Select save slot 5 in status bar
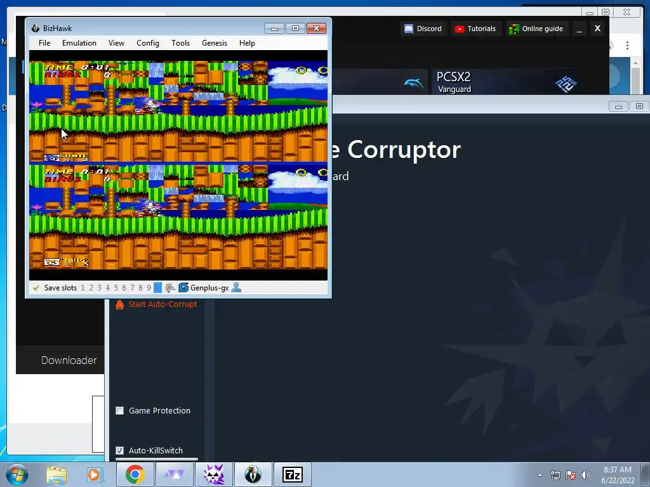Viewport: 650px width, 487px height. pyautogui.click(x=116, y=288)
